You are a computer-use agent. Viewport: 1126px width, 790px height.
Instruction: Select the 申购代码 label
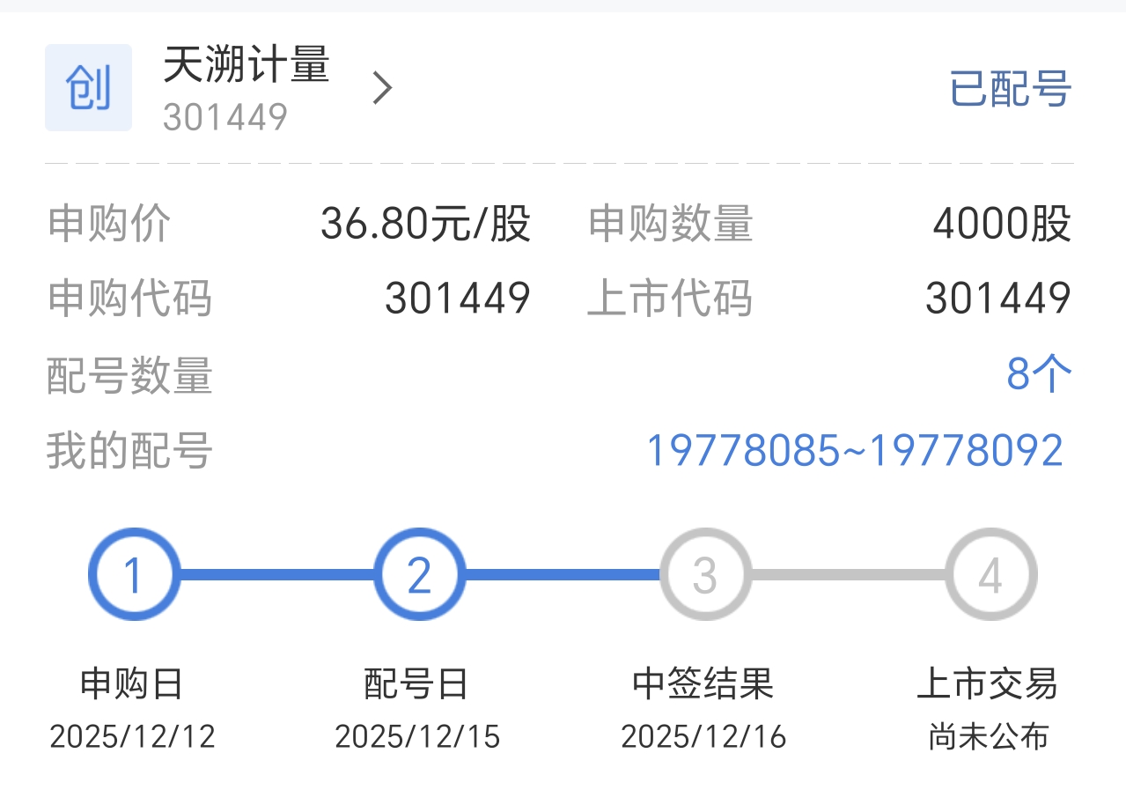point(129,299)
